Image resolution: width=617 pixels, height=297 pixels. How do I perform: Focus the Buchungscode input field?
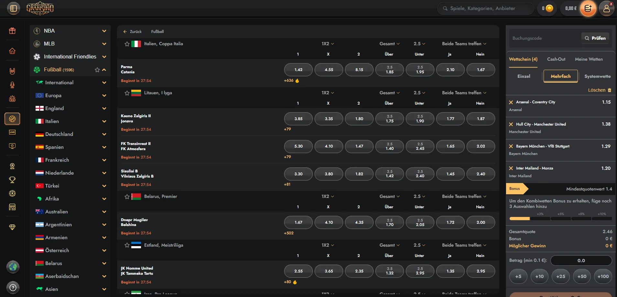(545, 38)
